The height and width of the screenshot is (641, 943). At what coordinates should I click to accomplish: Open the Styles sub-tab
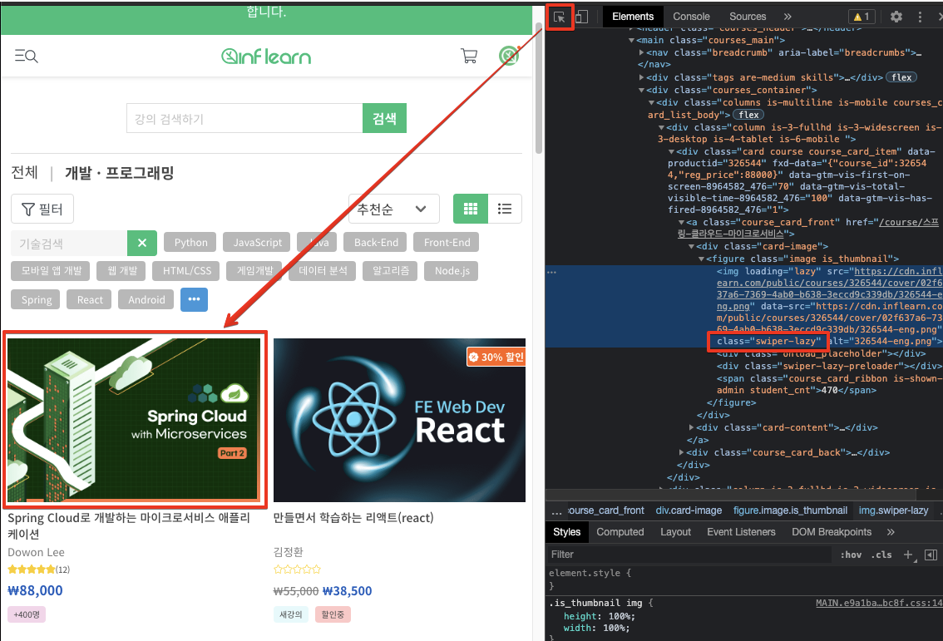(x=566, y=532)
